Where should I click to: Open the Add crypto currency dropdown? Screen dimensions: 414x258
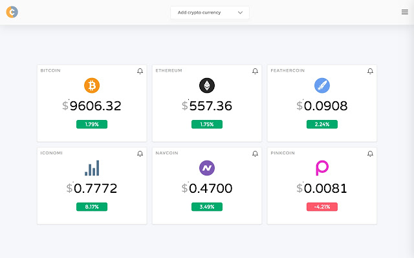[210, 12]
